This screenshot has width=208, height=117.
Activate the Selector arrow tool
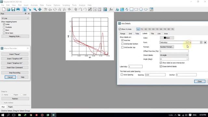click(25, 9)
